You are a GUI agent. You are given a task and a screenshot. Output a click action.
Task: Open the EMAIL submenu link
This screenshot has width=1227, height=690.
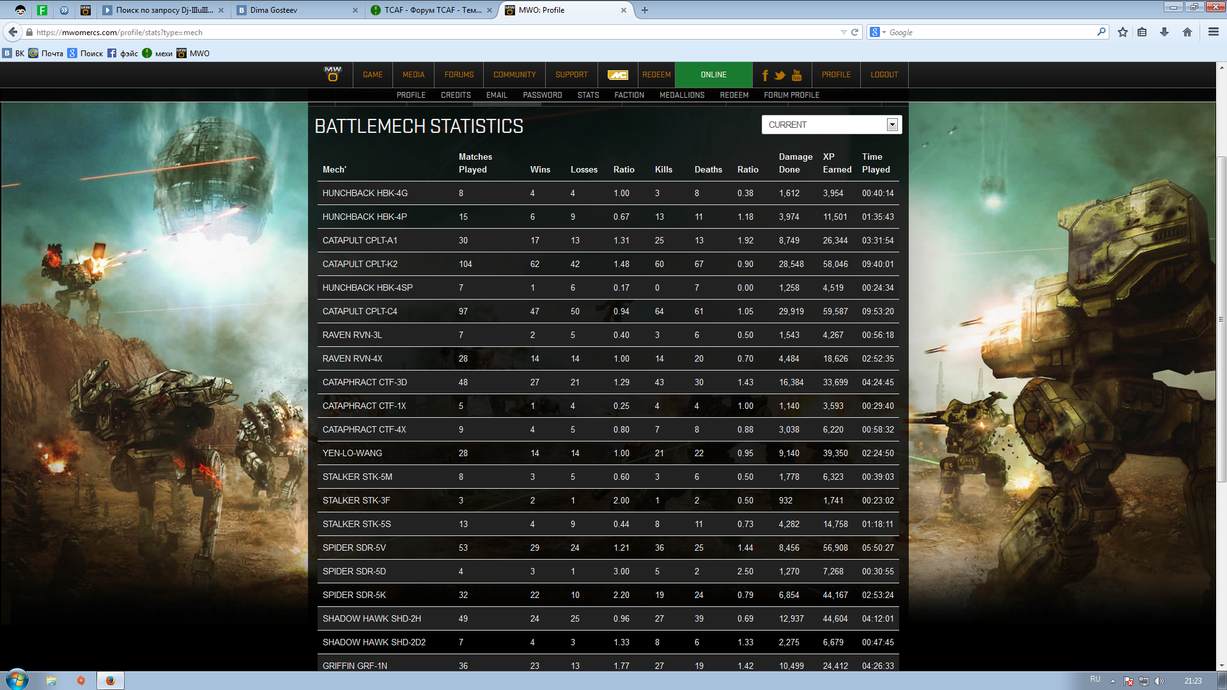pos(497,95)
